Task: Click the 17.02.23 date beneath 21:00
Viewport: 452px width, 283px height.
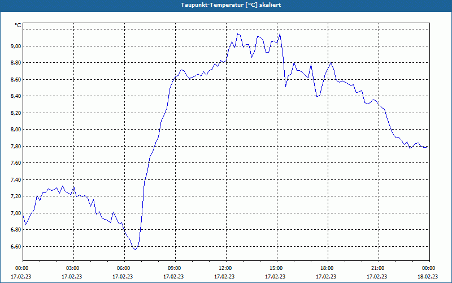Action: tap(377, 276)
